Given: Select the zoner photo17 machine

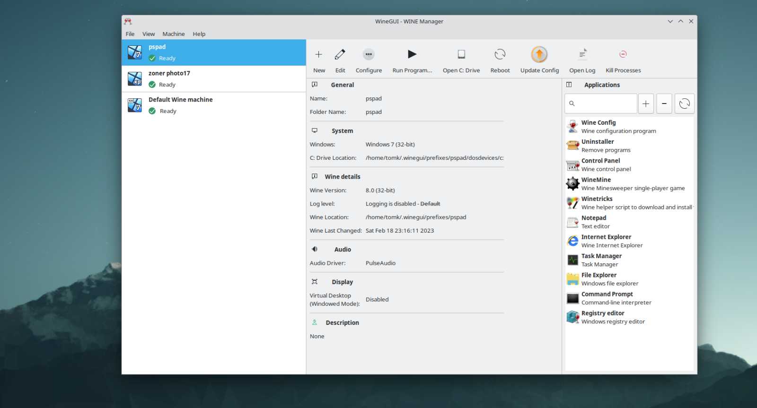Looking at the screenshot, I should coord(214,79).
